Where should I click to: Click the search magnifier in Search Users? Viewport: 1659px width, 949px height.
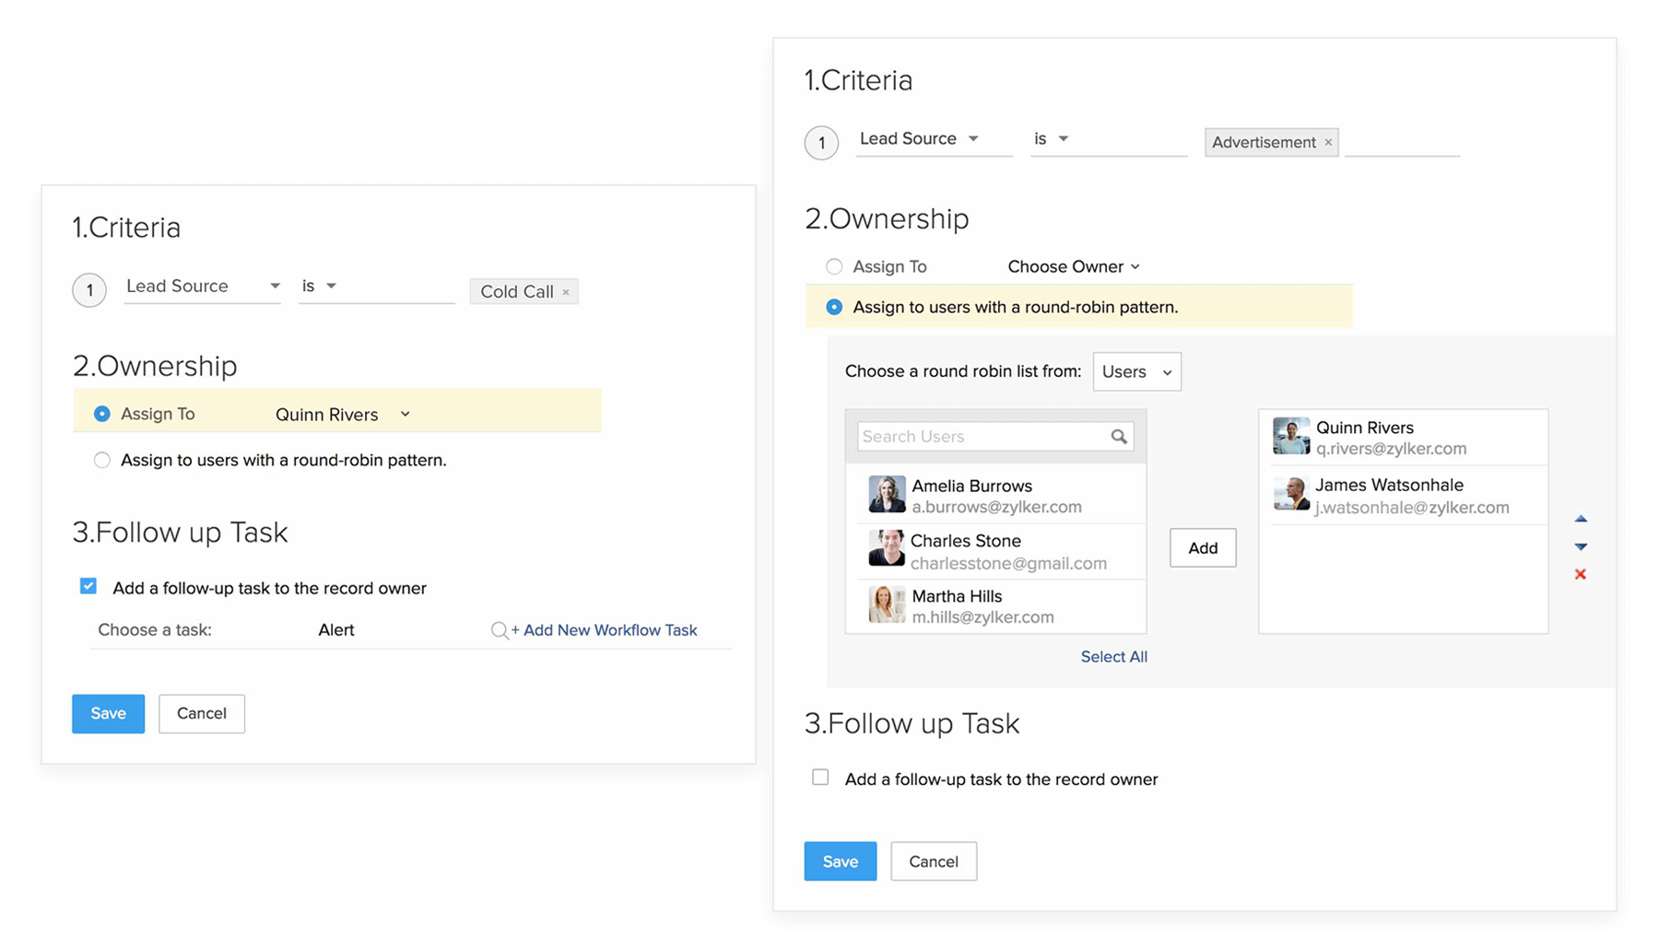(1119, 437)
